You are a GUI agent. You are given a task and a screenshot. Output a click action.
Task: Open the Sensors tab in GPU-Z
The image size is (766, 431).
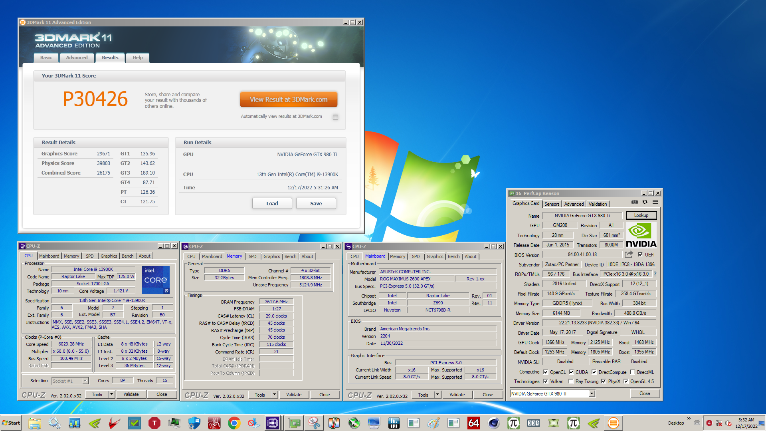pyautogui.click(x=552, y=204)
